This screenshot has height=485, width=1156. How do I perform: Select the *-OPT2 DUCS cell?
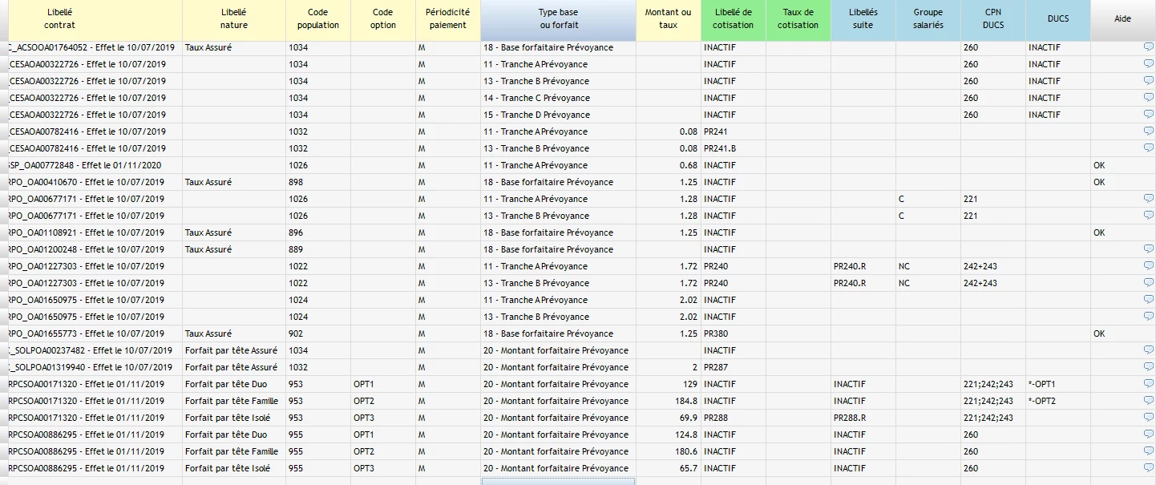pos(1058,401)
